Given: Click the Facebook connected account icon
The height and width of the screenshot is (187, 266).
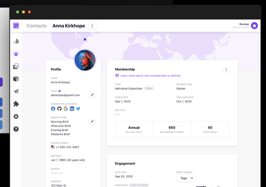Looking at the screenshot, I should (x=53, y=109).
